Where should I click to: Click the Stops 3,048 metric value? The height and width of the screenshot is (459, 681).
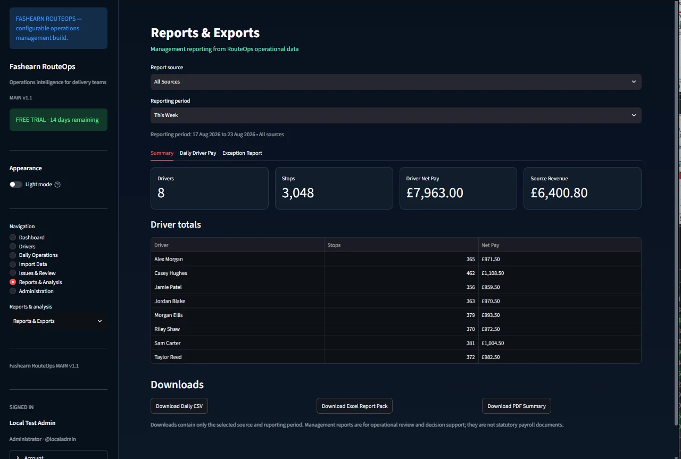coord(298,193)
